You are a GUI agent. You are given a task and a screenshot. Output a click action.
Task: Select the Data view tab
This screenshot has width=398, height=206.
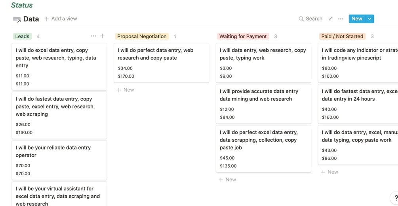coord(30,19)
